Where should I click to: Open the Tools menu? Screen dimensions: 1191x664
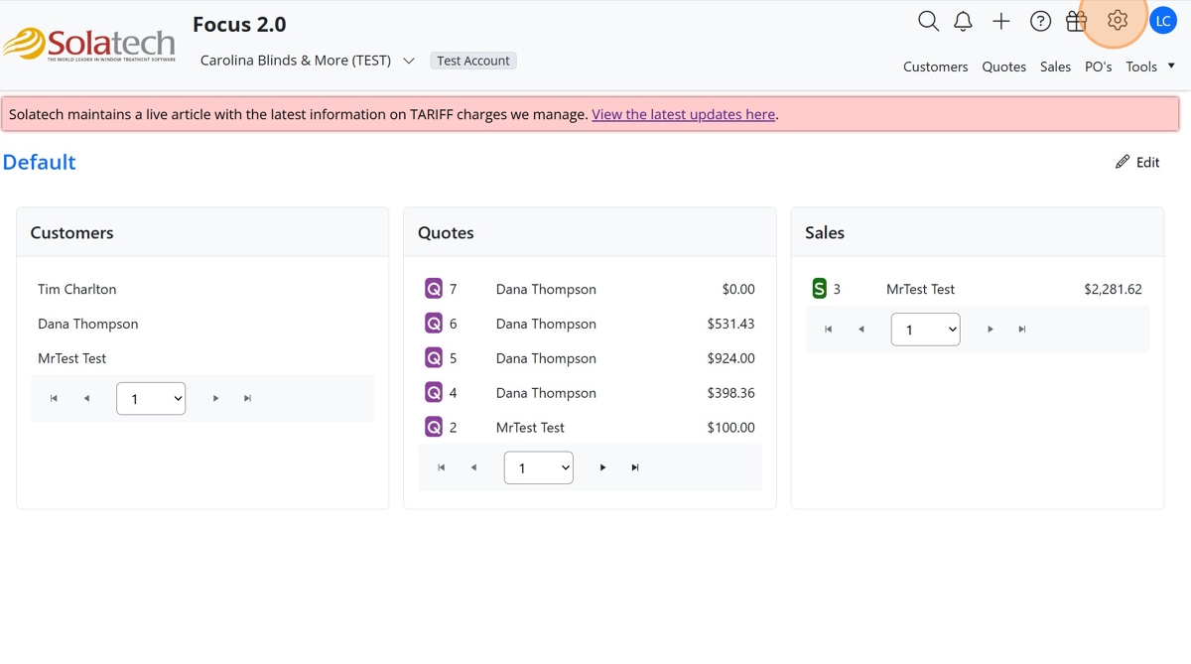(x=1148, y=66)
